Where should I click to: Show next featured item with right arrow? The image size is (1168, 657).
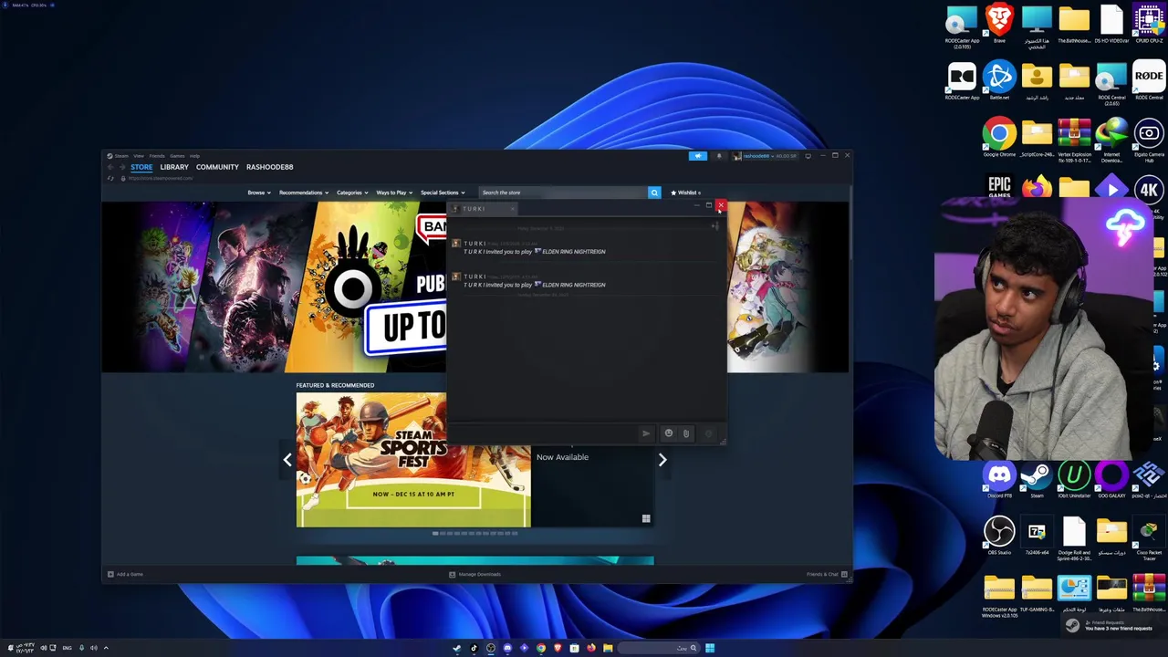(x=662, y=460)
